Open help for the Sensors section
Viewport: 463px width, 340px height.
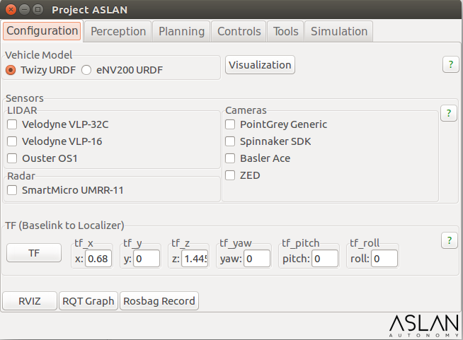[x=449, y=113]
